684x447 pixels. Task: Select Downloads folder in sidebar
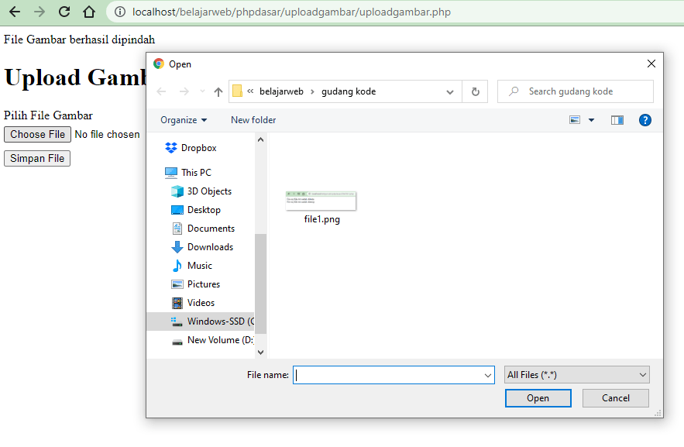coord(210,247)
